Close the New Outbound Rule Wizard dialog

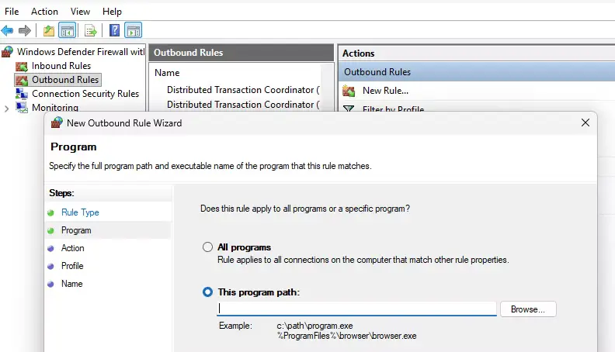[x=585, y=123]
